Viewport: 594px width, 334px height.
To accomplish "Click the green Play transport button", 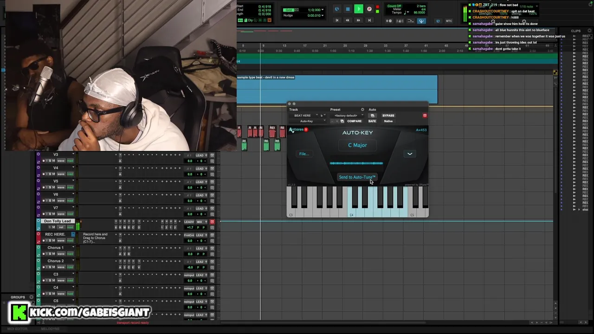I will click(359, 9).
